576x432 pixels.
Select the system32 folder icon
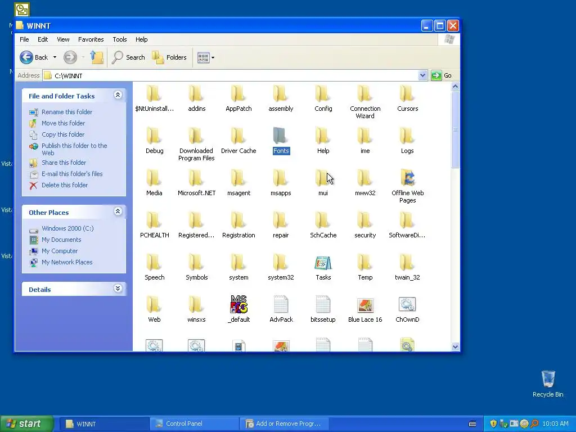[281, 262]
